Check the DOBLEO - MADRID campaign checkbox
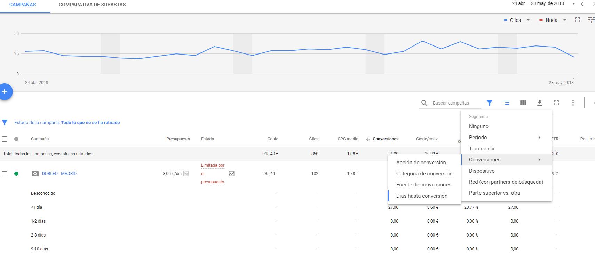595x257 pixels. (5, 174)
